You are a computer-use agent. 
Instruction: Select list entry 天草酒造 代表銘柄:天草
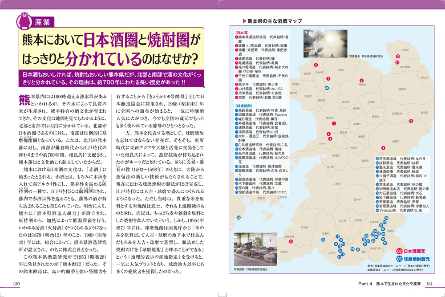pyautogui.click(x=397, y=202)
